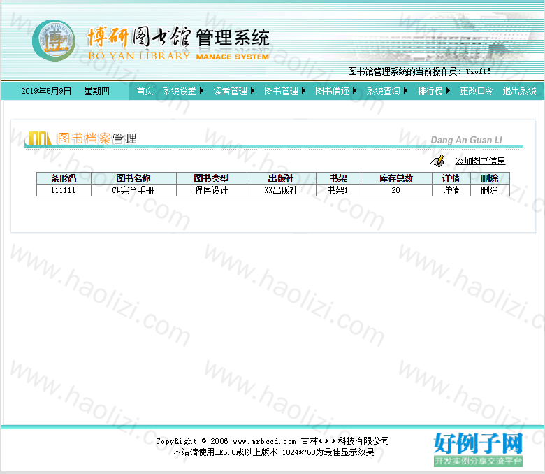Click www.mrbccd.com in the footer
The height and width of the screenshot is (474, 545).
pos(265,441)
